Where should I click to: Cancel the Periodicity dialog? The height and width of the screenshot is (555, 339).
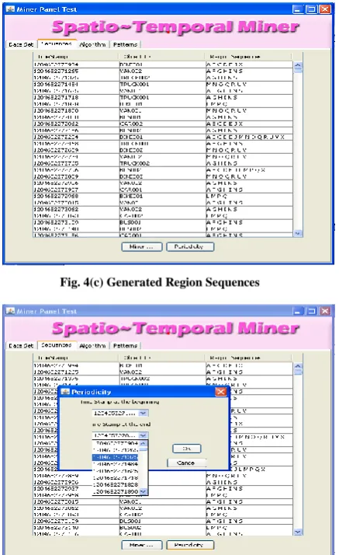pos(186,463)
